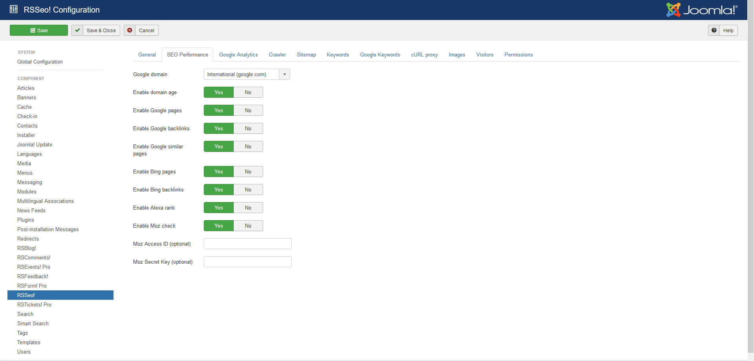The width and height of the screenshot is (754, 361).
Task: Go to the Keywords tab
Action: point(338,55)
